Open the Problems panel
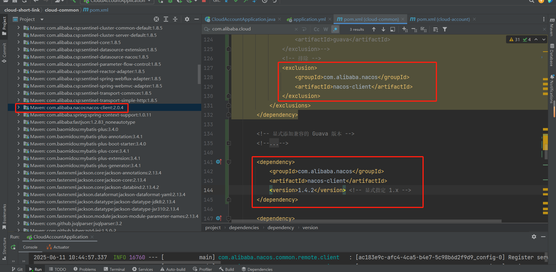Screen dimensions: 556x272 click(85, 269)
